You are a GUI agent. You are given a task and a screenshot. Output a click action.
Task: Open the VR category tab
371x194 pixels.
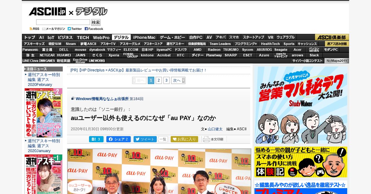point(271,37)
